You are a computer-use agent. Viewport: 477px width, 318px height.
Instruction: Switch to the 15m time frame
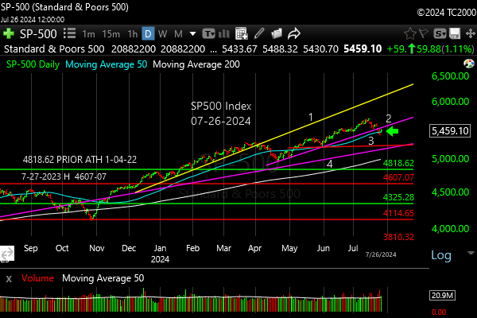pos(111,33)
